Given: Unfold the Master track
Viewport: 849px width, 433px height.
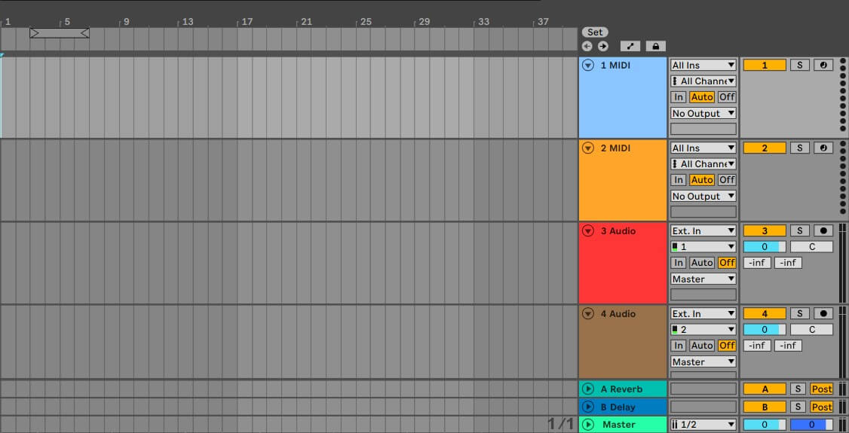Looking at the screenshot, I should (x=588, y=425).
